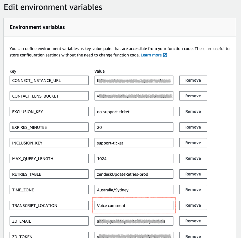The width and height of the screenshot is (241, 238).
Task: Hit Remove beside TRANSCRIPT_LOCATION
Action: point(193,205)
